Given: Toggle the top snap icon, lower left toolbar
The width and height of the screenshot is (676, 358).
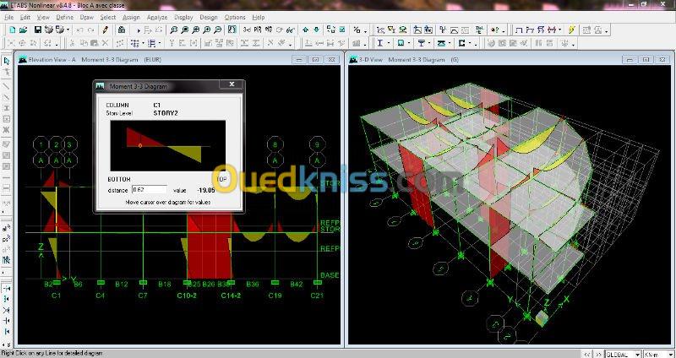Looking at the screenshot, I should (x=7, y=289).
